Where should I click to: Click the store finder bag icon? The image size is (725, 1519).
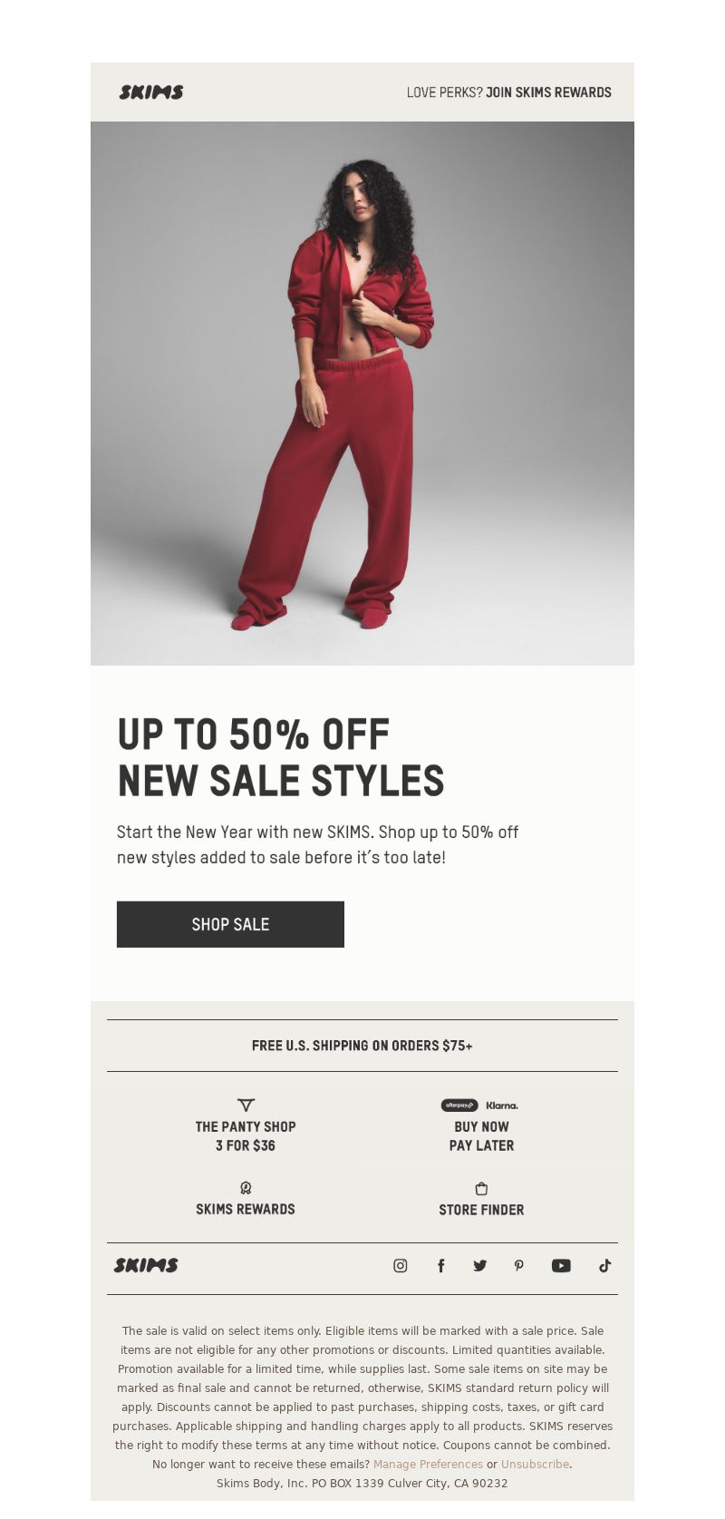tap(481, 1188)
